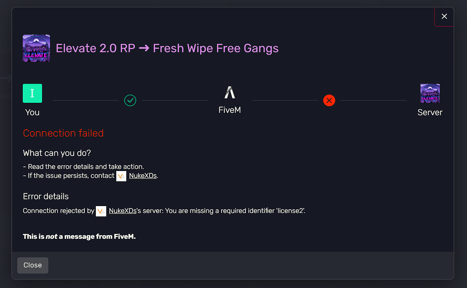Click the Server icon on the right
This screenshot has width=467, height=288.
(x=430, y=93)
